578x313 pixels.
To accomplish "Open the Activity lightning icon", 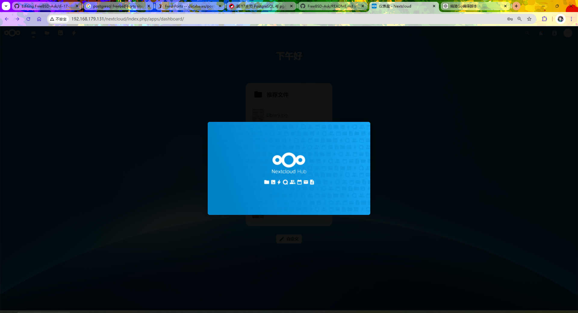I will click(x=74, y=33).
